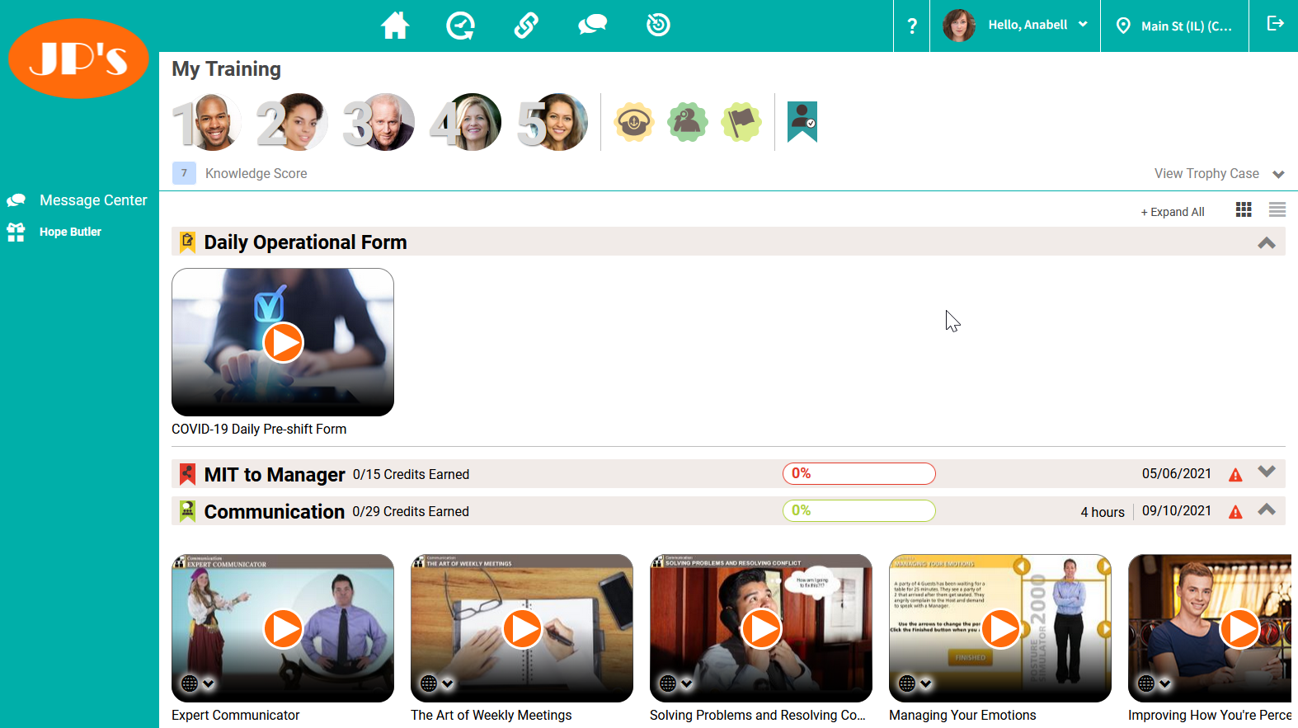Collapse the Daily Operational Form section
This screenshot has height=728, width=1298.
pyautogui.click(x=1267, y=242)
